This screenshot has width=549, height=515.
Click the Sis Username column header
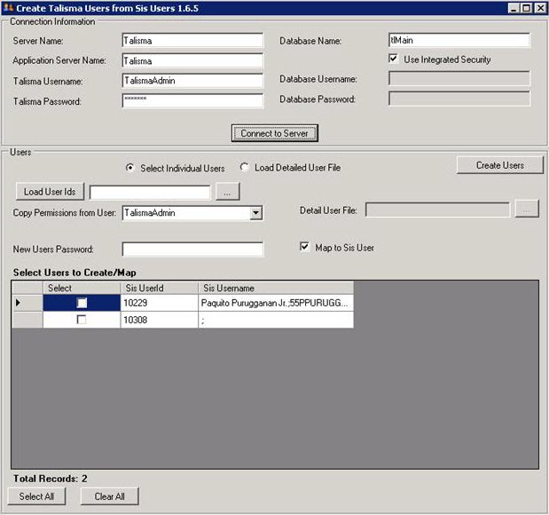(x=276, y=288)
